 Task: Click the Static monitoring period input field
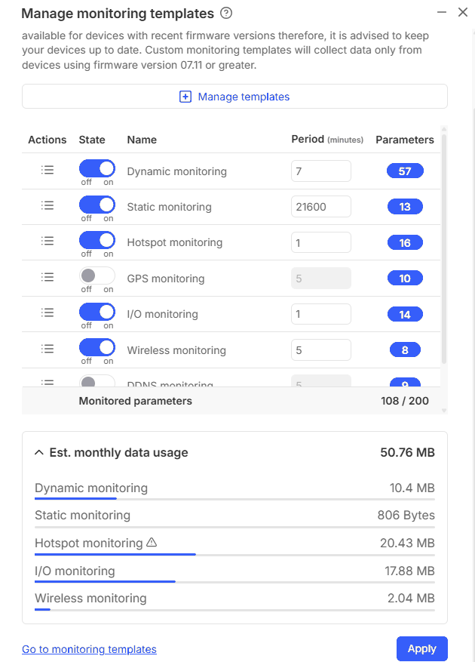[x=320, y=207]
